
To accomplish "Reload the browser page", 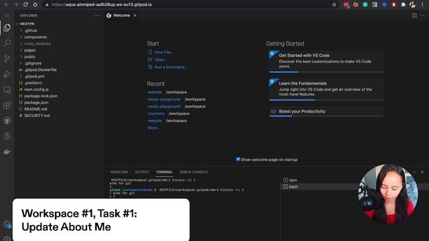I will pyautogui.click(x=25, y=5).
